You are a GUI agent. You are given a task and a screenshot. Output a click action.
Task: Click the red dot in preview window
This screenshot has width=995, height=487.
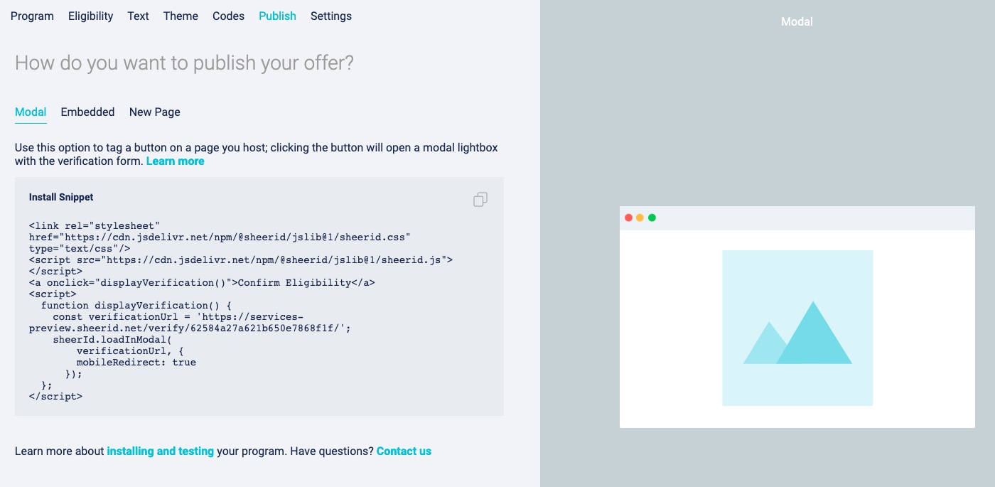tap(628, 218)
